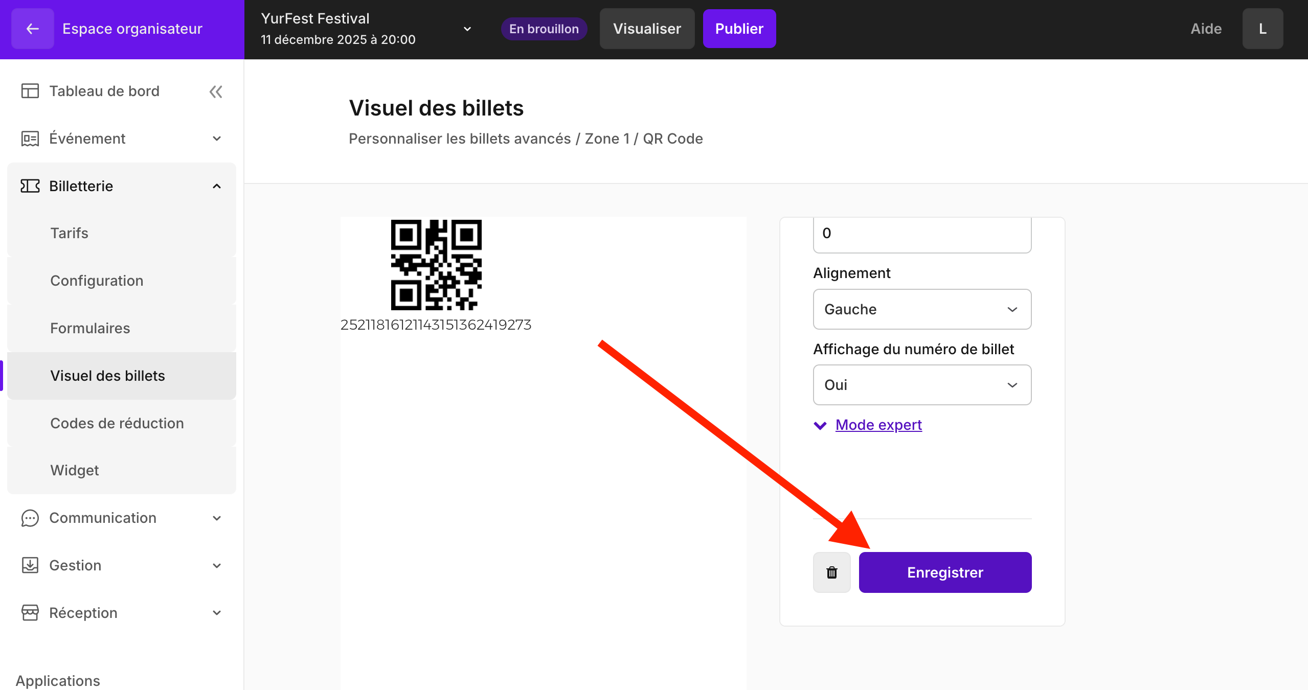Open the YurFest Festival event selector
The height and width of the screenshot is (690, 1308).
366,29
